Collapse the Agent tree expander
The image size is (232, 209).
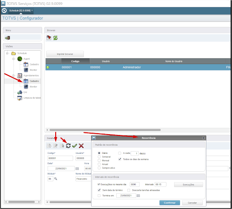click(13, 59)
